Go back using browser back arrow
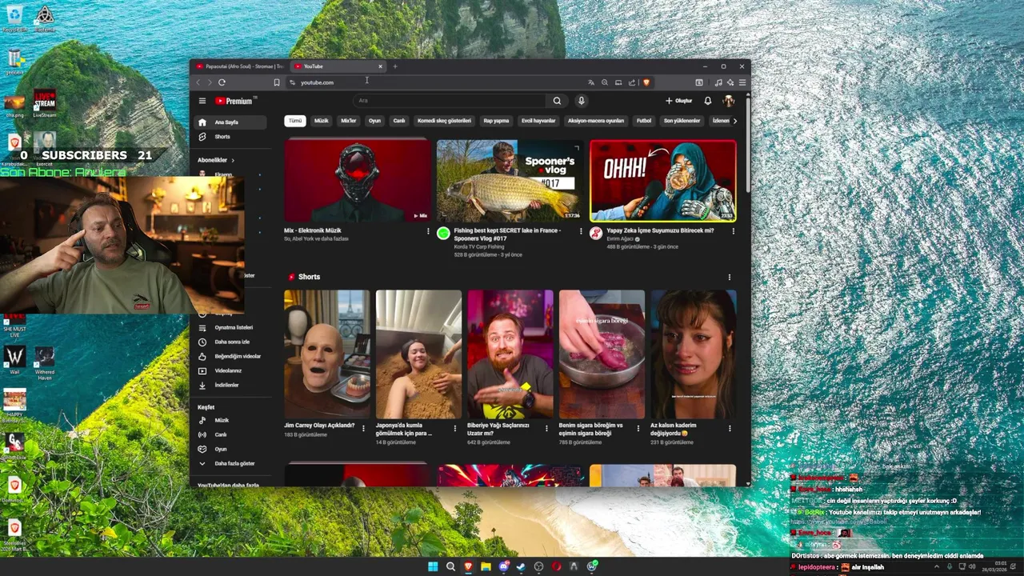The width and height of the screenshot is (1024, 576). pos(198,82)
